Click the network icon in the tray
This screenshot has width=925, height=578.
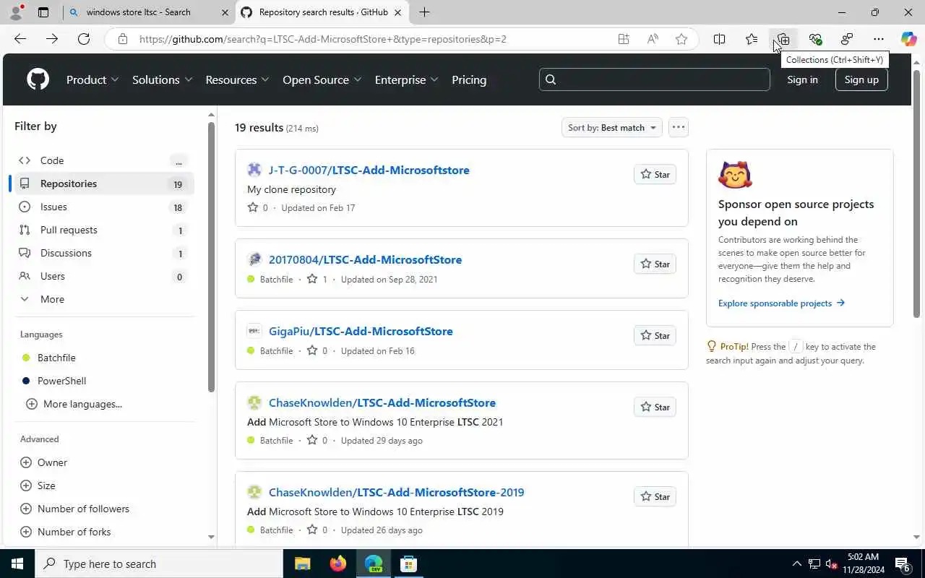click(814, 564)
